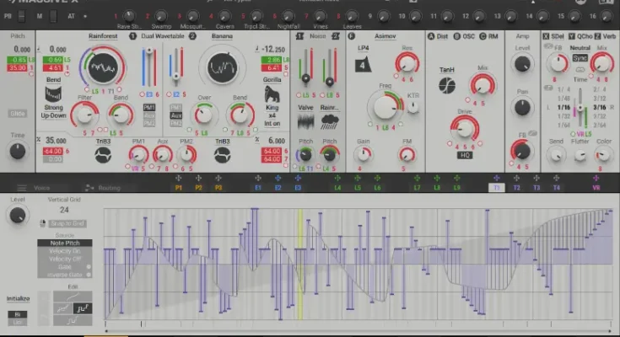Click the LP4 filter type icon
This screenshot has height=337, width=620.
[362, 63]
